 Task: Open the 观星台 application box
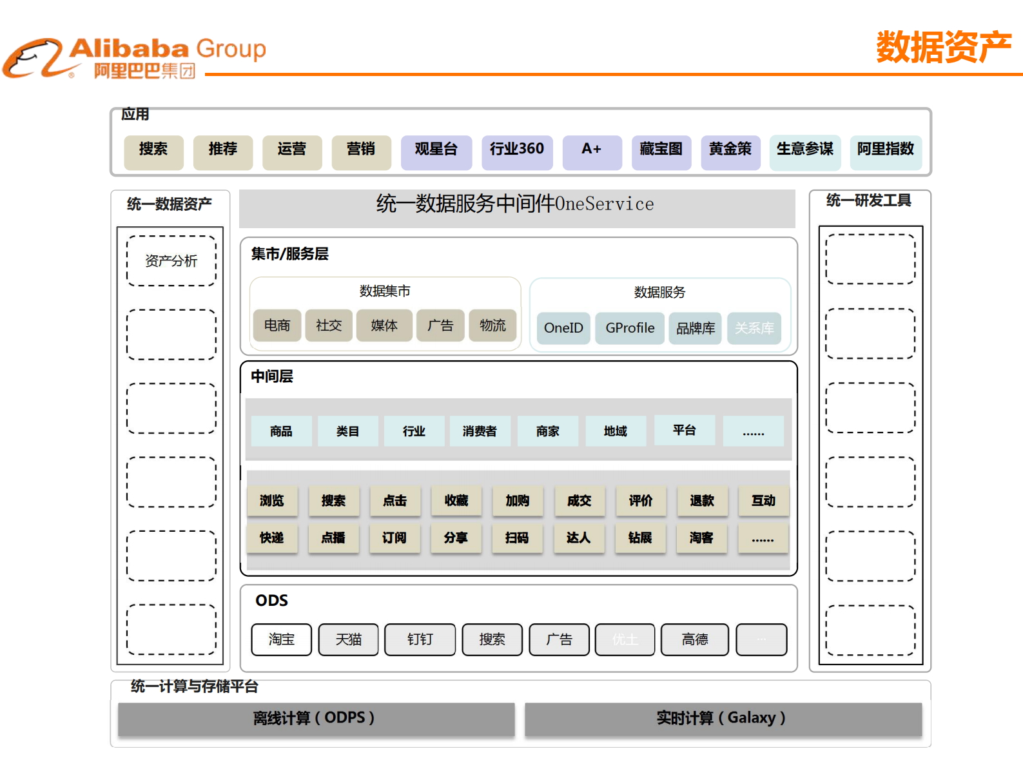(x=436, y=152)
